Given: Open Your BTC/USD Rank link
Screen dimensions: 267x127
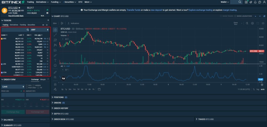Looking at the screenshot, I should click(x=16, y=16).
